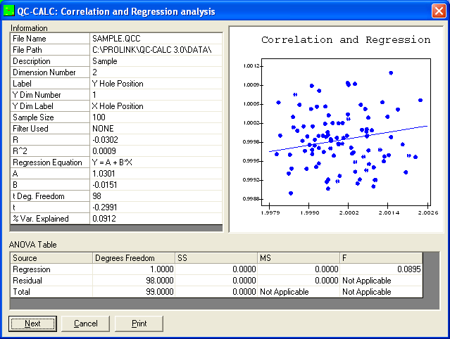Click the Dimension Number value 2

point(156,72)
